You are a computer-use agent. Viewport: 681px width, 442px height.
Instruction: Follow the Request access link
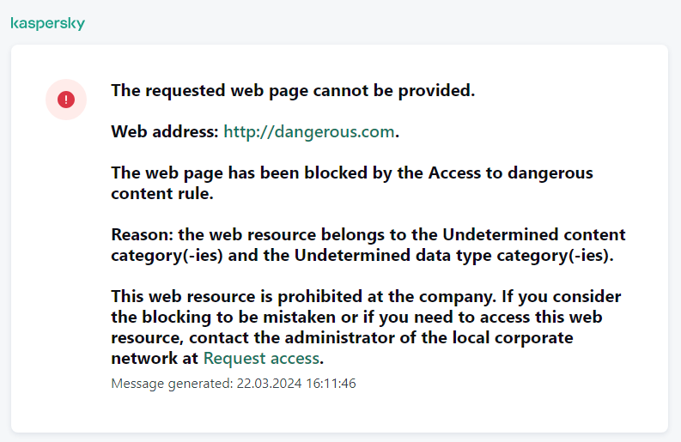(261, 359)
